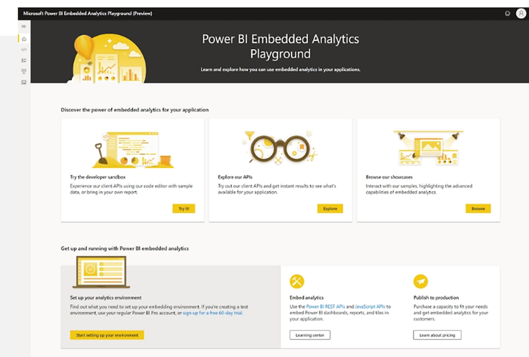This screenshot has height=357, width=529.
Task: Open the user account avatar
Action: (x=521, y=14)
